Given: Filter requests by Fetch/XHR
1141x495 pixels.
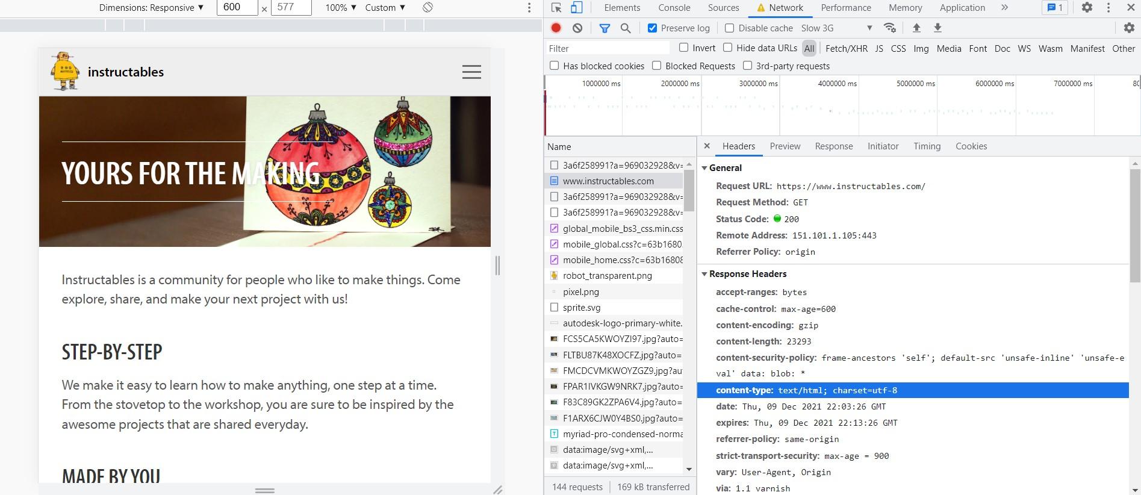Looking at the screenshot, I should tap(847, 48).
